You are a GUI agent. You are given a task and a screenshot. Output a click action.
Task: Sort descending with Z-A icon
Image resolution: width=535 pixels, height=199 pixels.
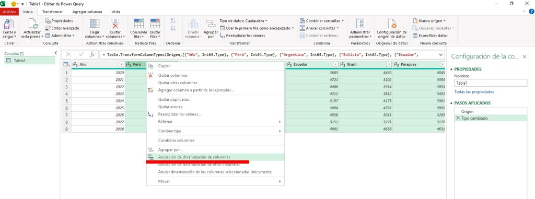click(172, 28)
